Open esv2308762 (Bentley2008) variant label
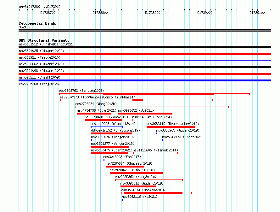This screenshot has width=280, height=212. click(x=81, y=91)
